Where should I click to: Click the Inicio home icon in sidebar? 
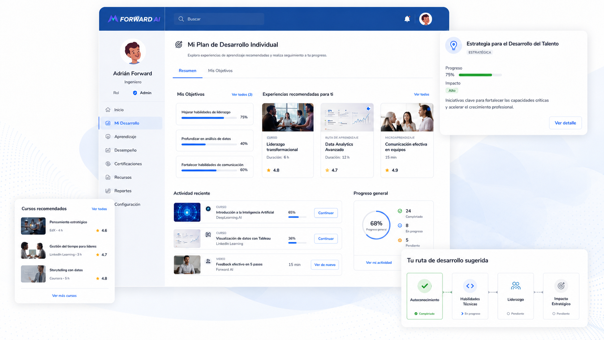click(108, 109)
